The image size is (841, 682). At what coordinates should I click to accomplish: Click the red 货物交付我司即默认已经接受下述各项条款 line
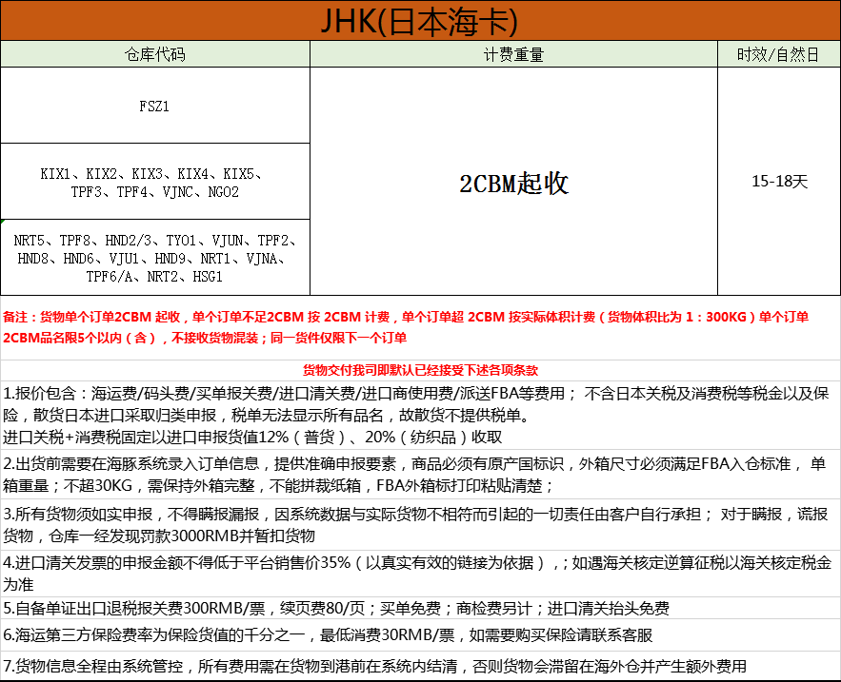coord(420,370)
